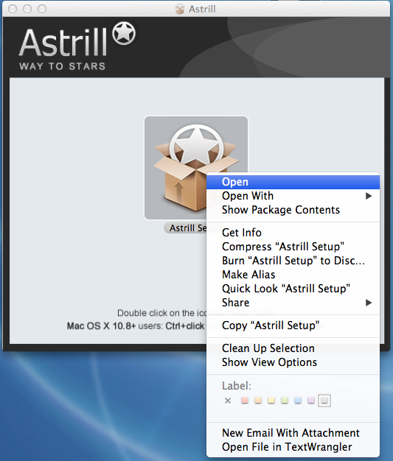Click the Astrill box icon in title bar
The image size is (393, 461).
point(180,9)
